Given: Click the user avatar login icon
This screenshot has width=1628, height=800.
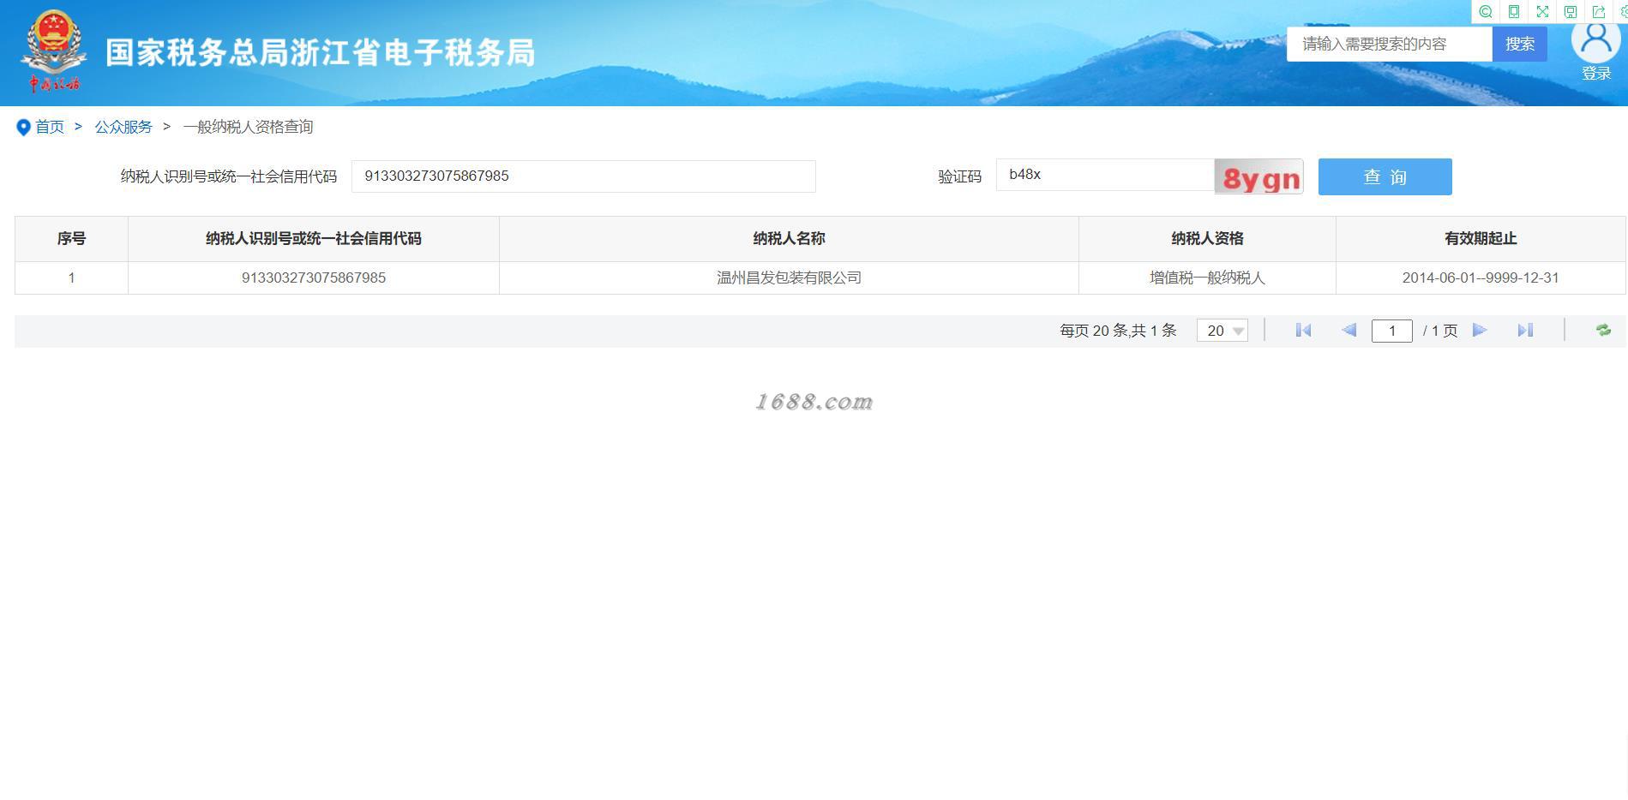Looking at the screenshot, I should point(1596,40).
